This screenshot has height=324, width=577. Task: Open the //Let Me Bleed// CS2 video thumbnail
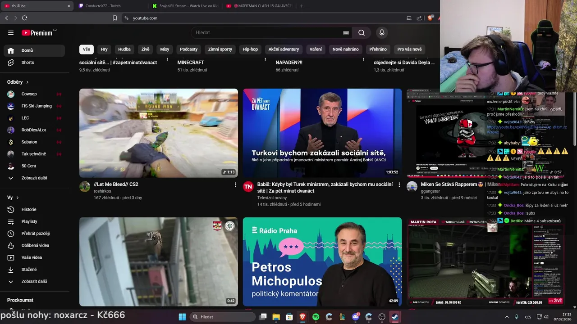[x=159, y=133]
